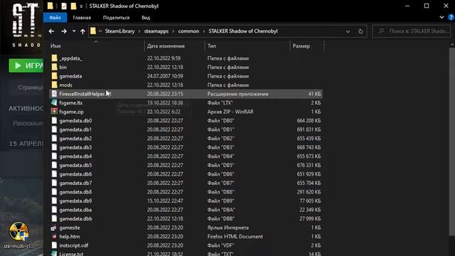455x256 pixels.
Task: Click the vertical scrollbar of file list
Action: pos(452,142)
